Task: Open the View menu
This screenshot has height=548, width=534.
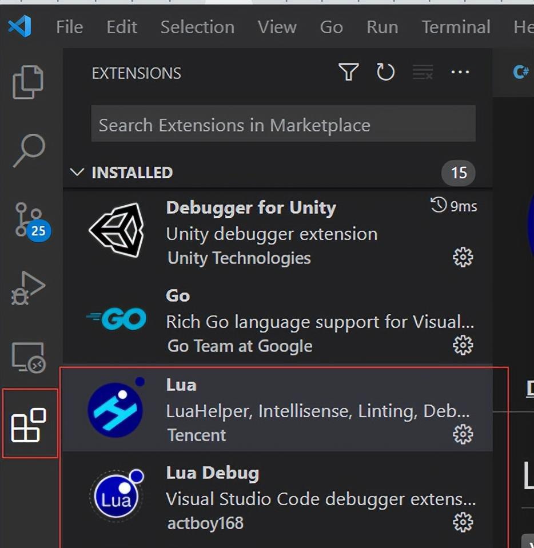Action: [x=277, y=27]
